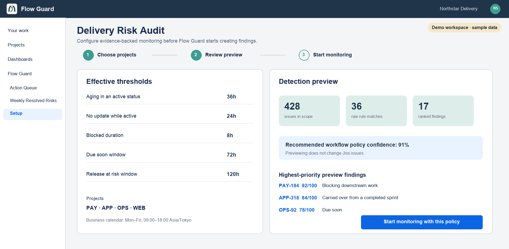The height and width of the screenshot is (249, 509).
Task: Click the Northstar Delivery workspace name
Action: pyautogui.click(x=459, y=9)
